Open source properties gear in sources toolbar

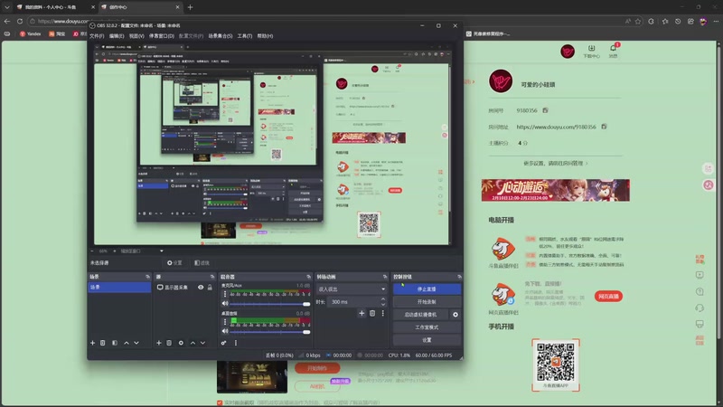[181, 343]
